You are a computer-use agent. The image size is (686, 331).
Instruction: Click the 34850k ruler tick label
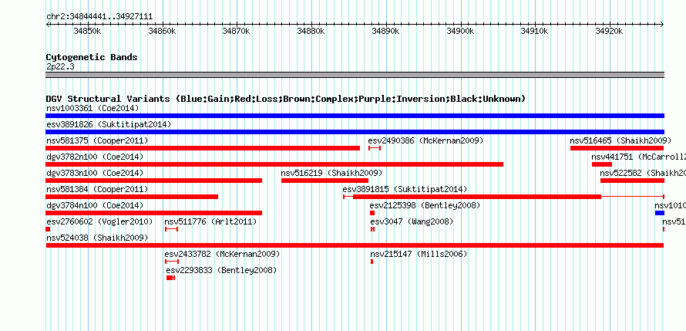coord(87,31)
